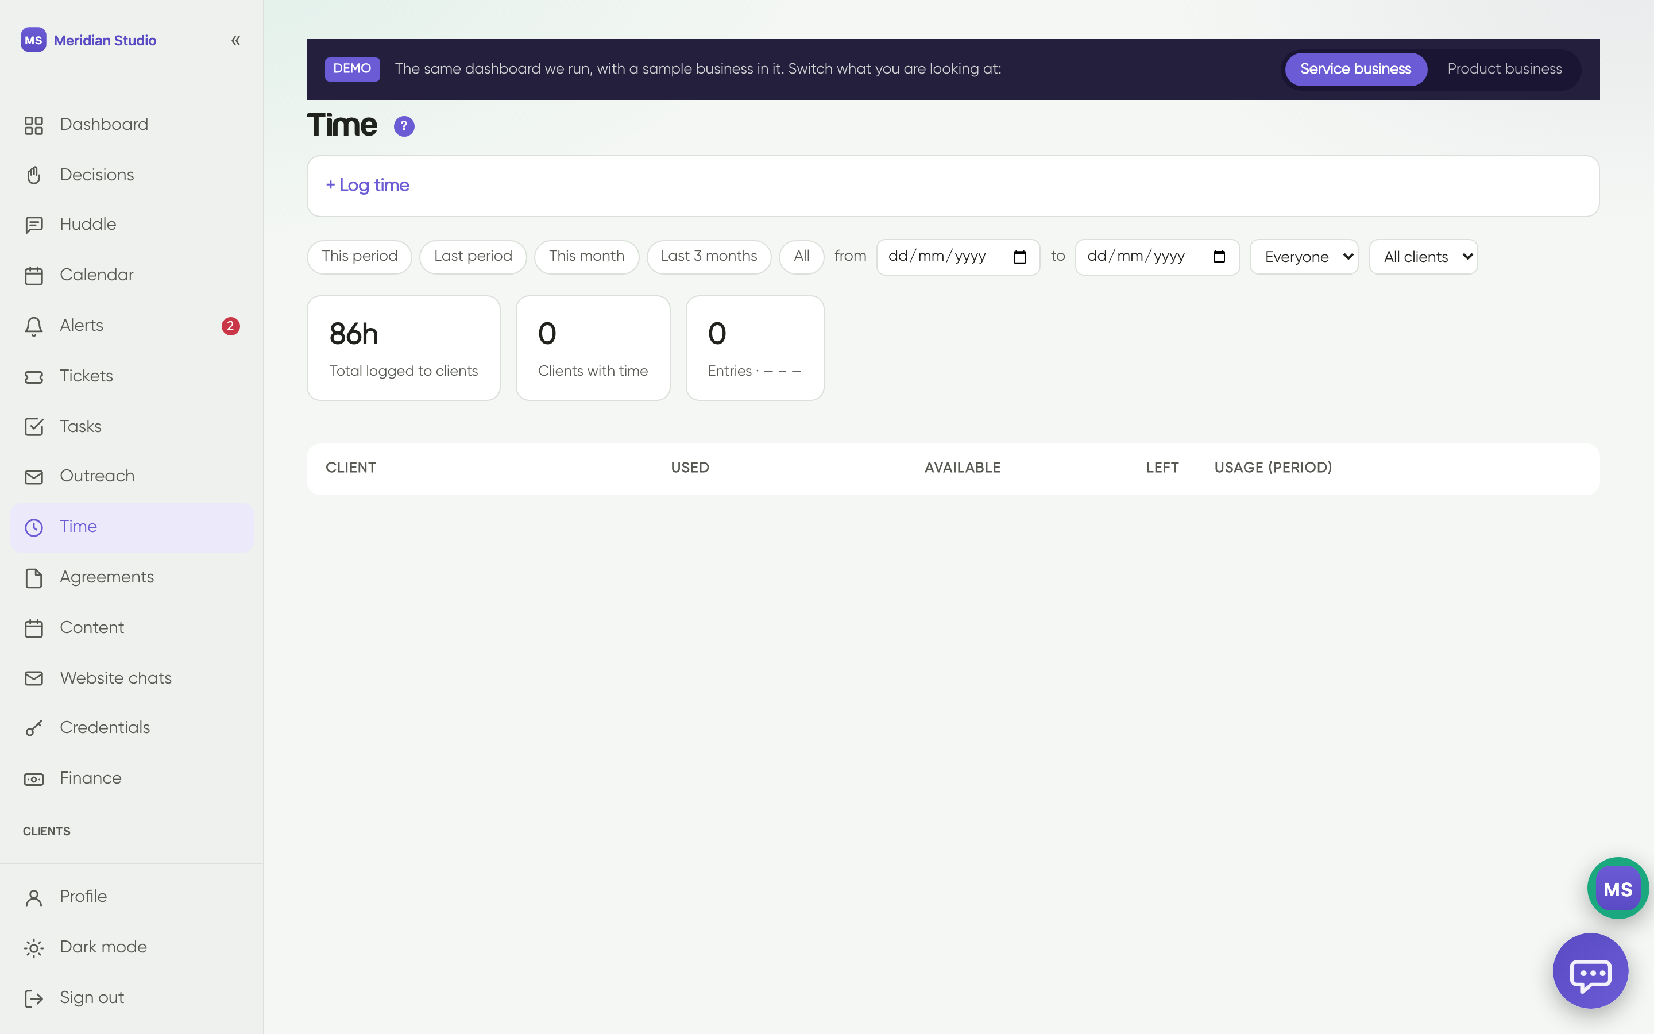Image resolution: width=1654 pixels, height=1034 pixels.
Task: Open the chat widget bubble button
Action: pos(1590,970)
